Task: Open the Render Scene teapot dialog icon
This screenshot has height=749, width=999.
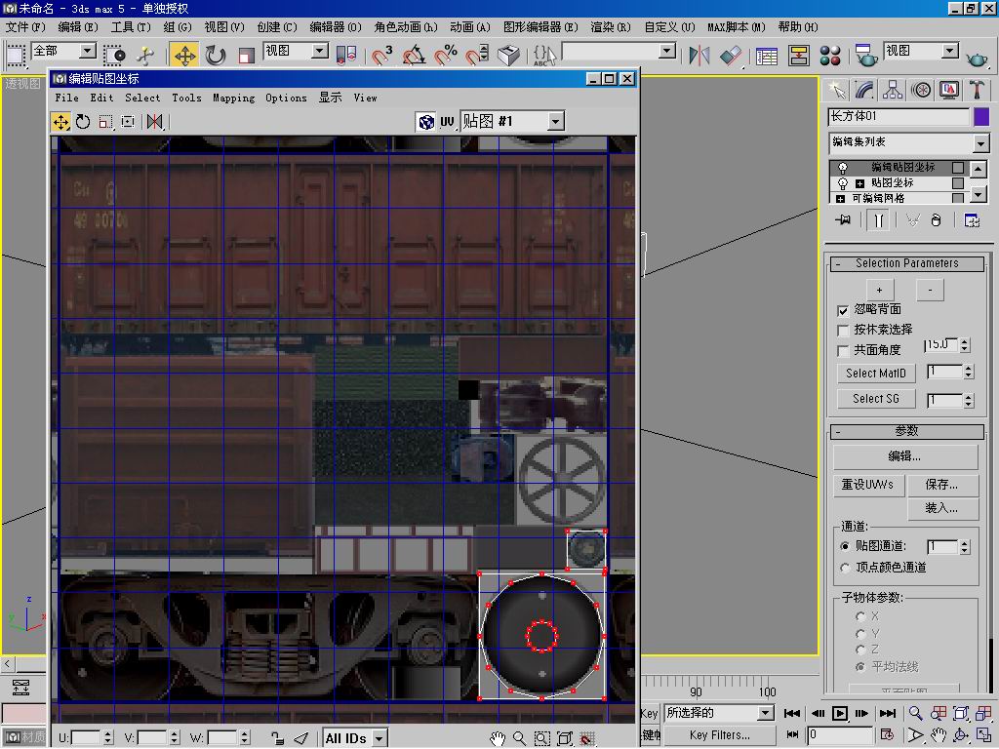Action: click(x=866, y=55)
